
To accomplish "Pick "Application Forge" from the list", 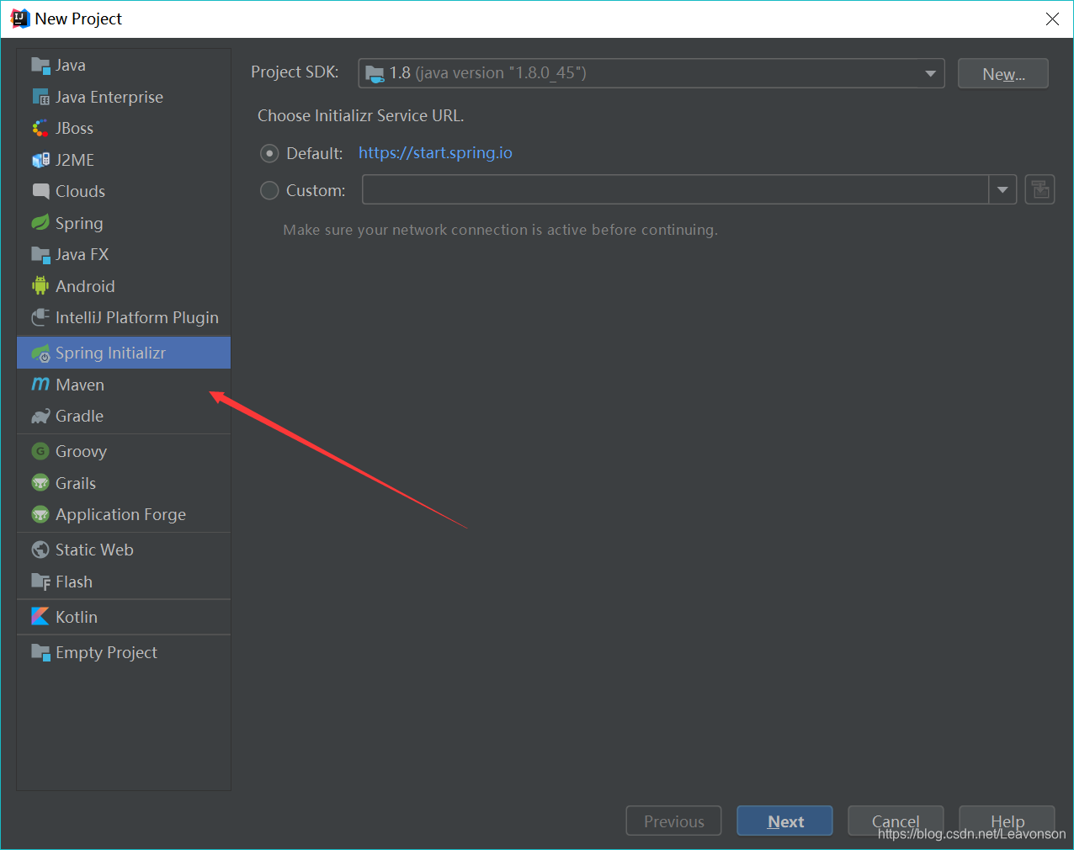I will (124, 514).
